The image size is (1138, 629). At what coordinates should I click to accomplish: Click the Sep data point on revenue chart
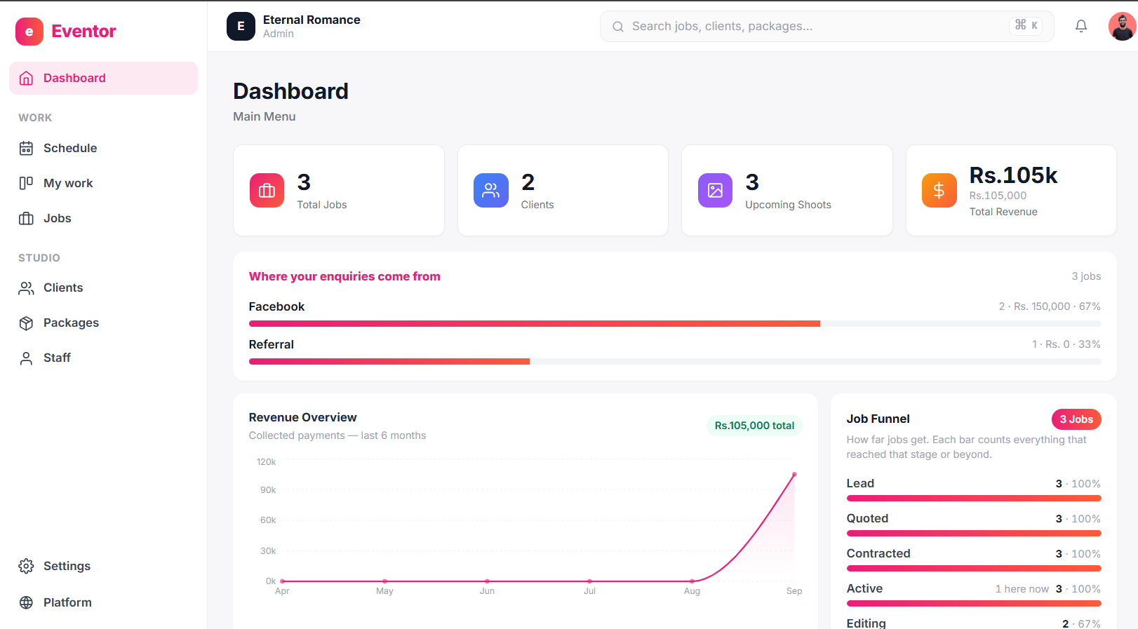coord(794,475)
